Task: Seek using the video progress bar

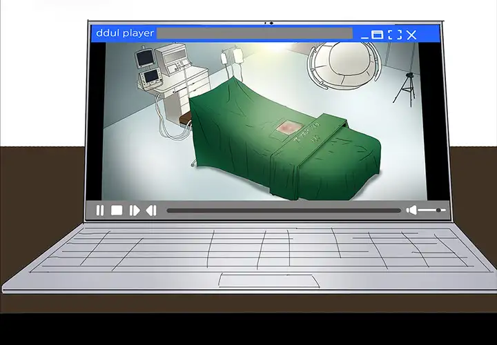Action: point(283,210)
